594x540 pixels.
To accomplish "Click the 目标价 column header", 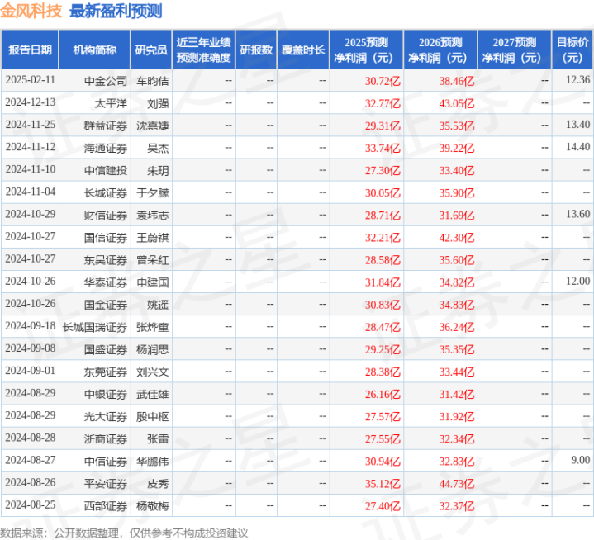I will (x=573, y=50).
